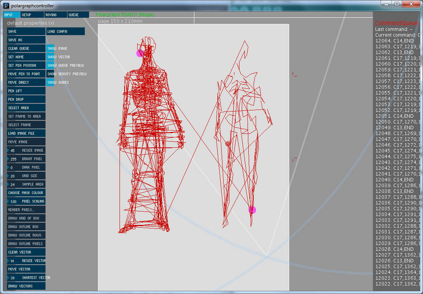Click the Pixel Scaling value control
Viewport: 423px width, 294px height.
[26, 201]
